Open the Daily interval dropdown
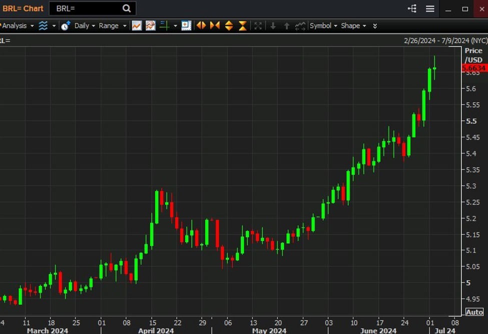This screenshot has width=488, height=334. pyautogui.click(x=84, y=25)
